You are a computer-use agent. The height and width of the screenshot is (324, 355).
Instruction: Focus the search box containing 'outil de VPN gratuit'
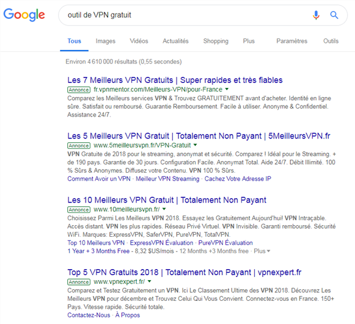point(203,15)
